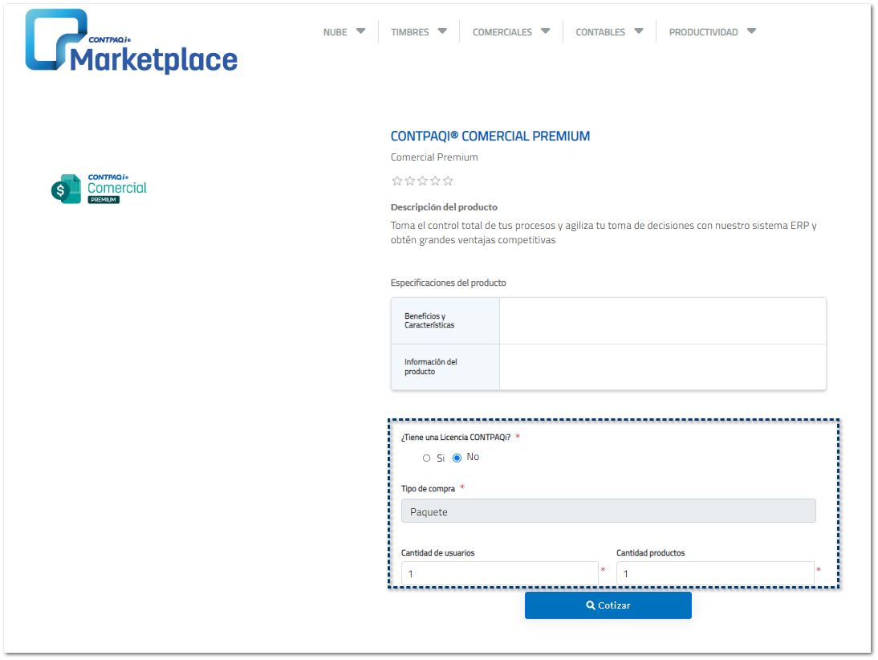Select the 'No' license radio option
Viewport: 878px width, 660px height.
point(457,458)
